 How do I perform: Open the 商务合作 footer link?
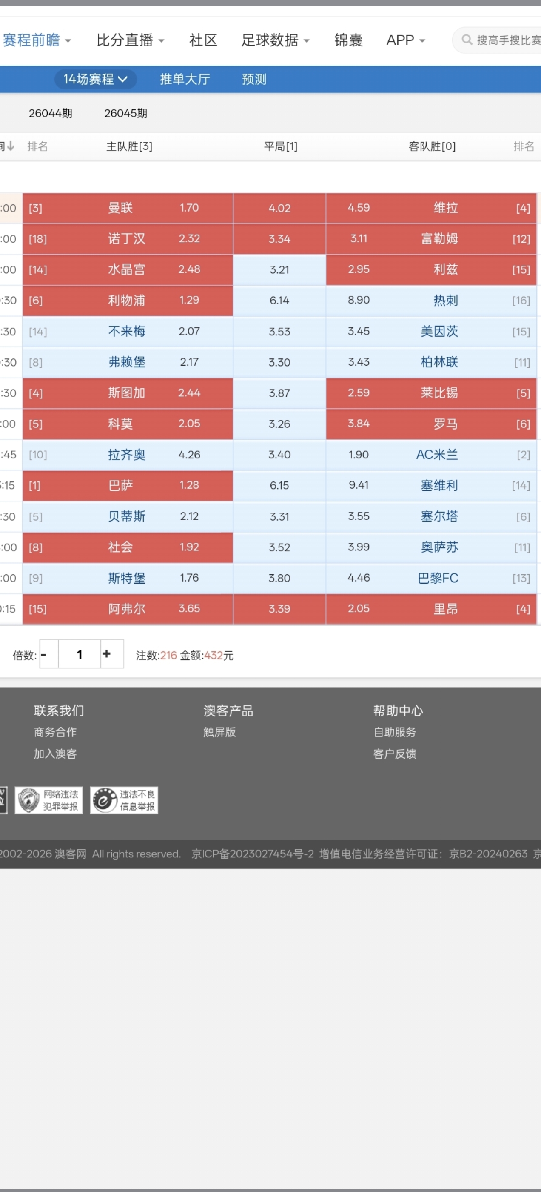click(x=55, y=732)
